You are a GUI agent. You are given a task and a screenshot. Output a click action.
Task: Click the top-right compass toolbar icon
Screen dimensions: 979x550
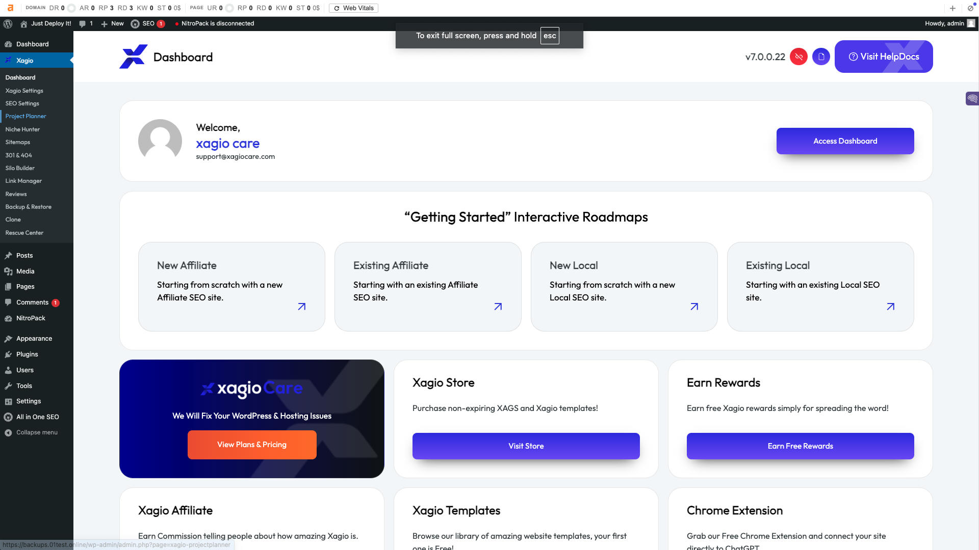970,8
